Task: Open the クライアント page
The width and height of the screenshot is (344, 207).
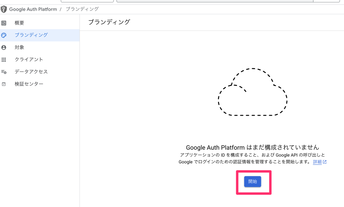Action: click(40, 60)
